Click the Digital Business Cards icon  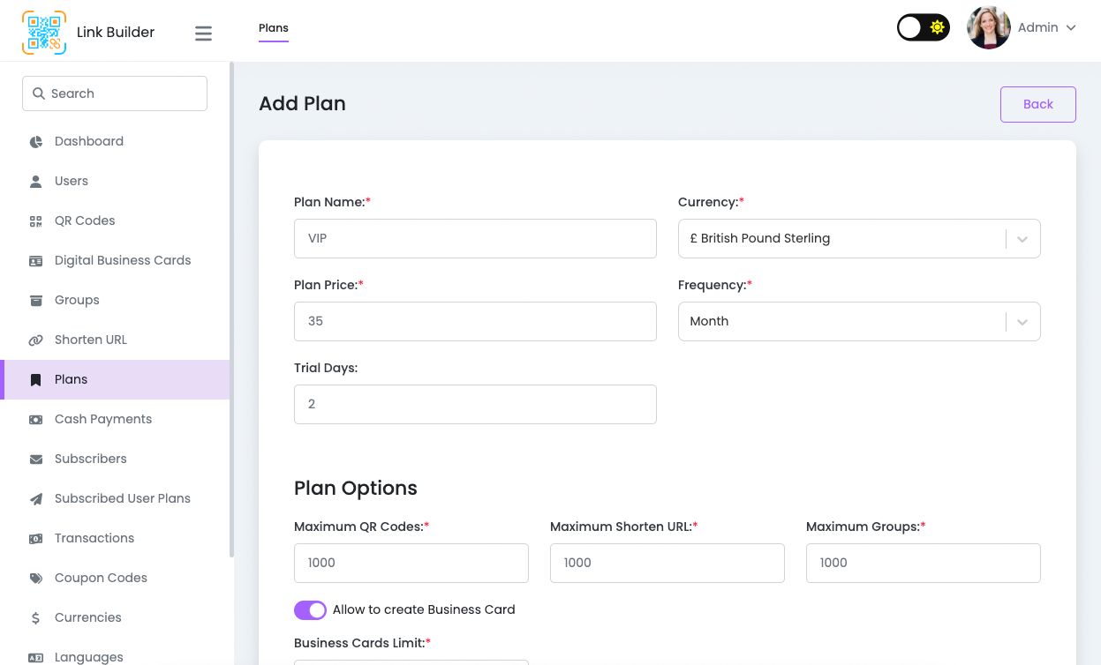36,261
